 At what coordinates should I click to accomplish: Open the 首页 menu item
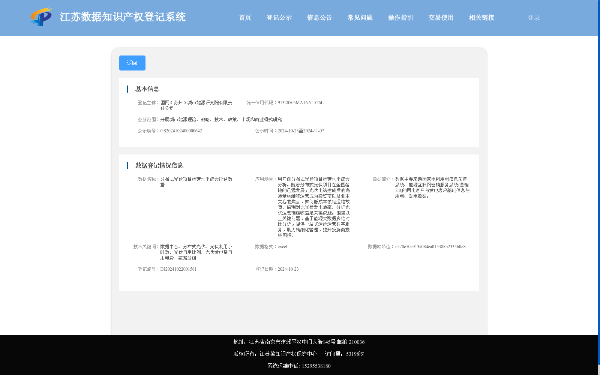245,18
